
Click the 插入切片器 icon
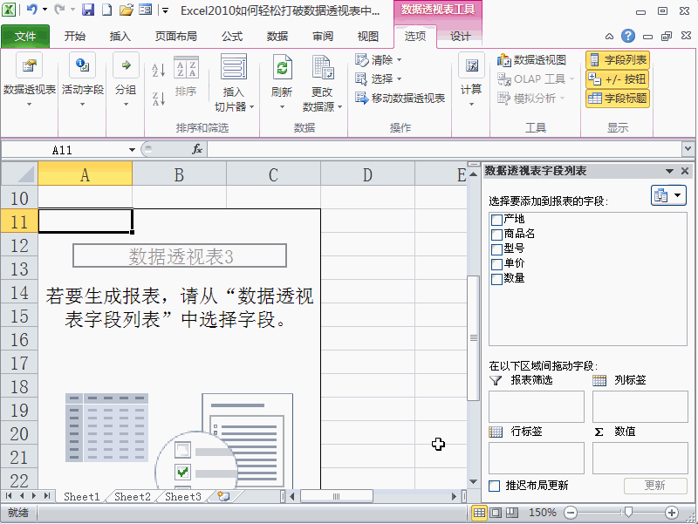[234, 67]
